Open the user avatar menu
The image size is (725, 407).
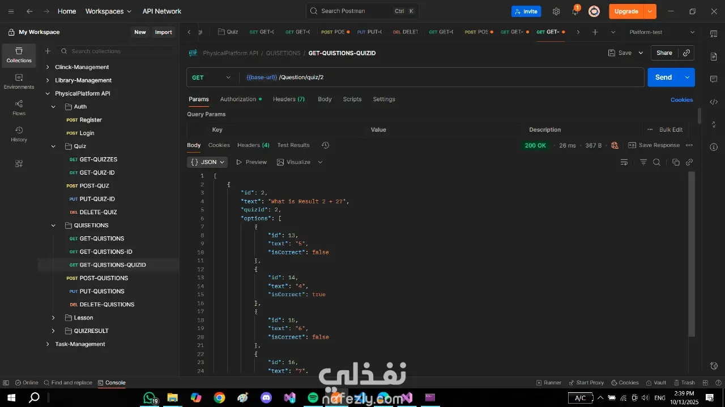tap(594, 11)
